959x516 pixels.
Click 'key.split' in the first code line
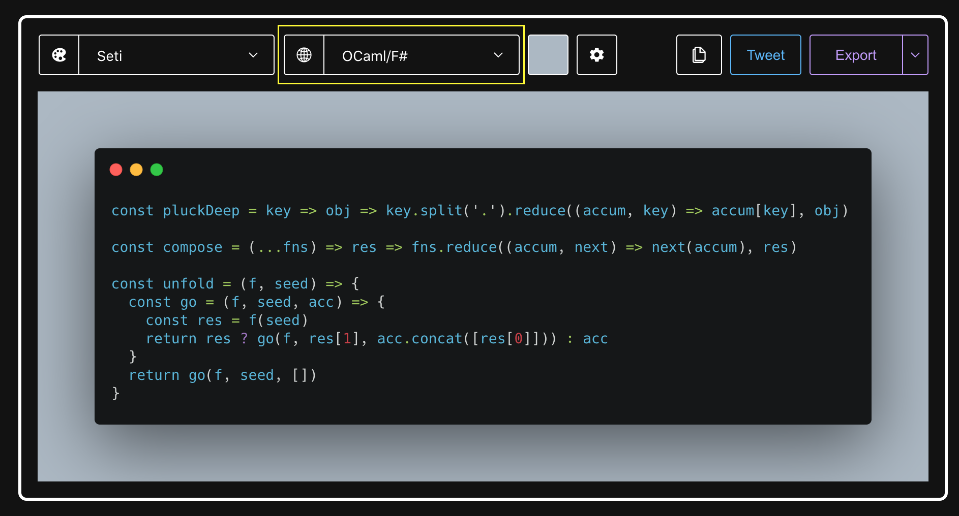[x=424, y=211]
